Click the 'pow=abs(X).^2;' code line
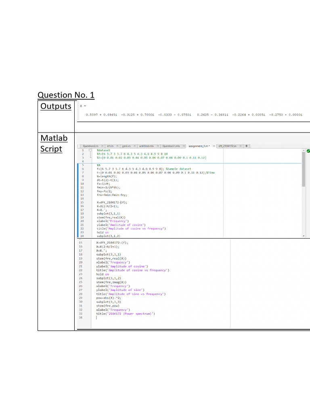Screen dimensions: 310x414 (109, 298)
